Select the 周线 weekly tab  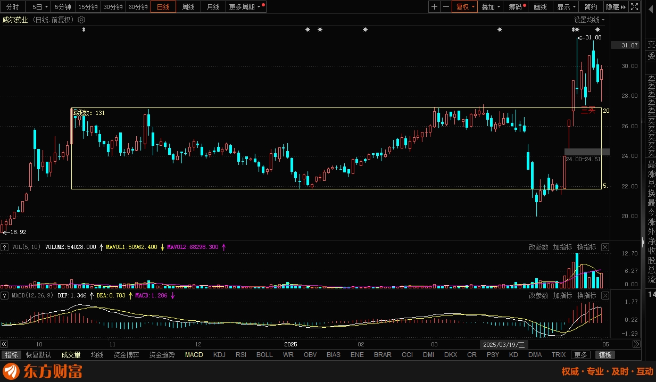[188, 7]
